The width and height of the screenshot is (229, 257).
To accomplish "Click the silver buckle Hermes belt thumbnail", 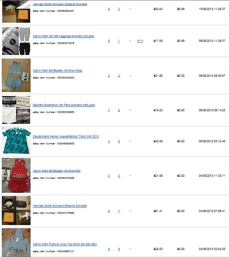I will [16, 210].
